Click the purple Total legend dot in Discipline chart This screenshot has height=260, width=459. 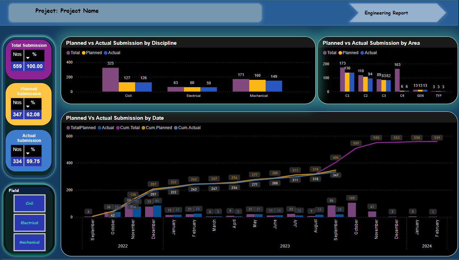coord(68,53)
